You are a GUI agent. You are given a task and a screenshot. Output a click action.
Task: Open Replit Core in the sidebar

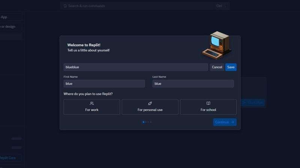coord(8,158)
